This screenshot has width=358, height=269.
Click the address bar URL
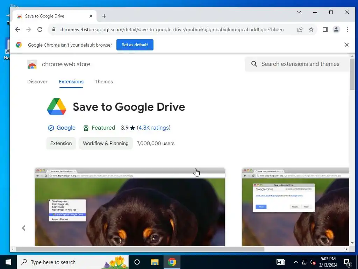[171, 29]
